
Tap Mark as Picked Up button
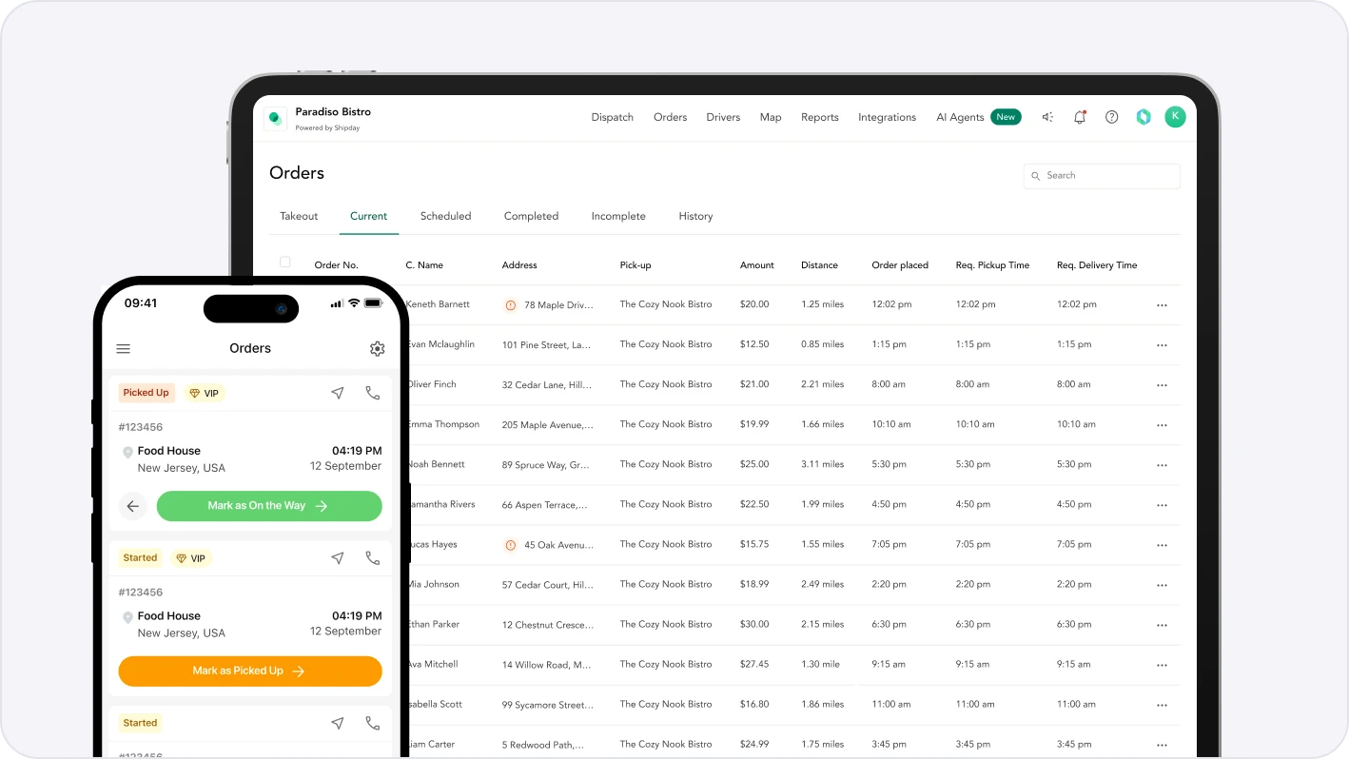click(x=250, y=671)
